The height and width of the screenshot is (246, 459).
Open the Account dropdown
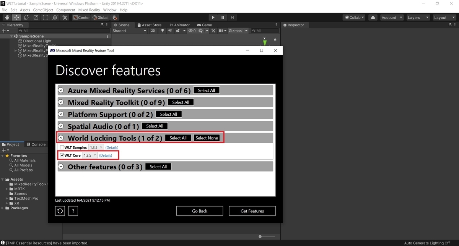point(392,18)
